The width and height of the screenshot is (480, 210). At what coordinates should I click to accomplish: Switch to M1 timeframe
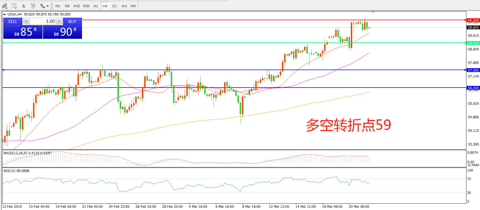[58, 6]
